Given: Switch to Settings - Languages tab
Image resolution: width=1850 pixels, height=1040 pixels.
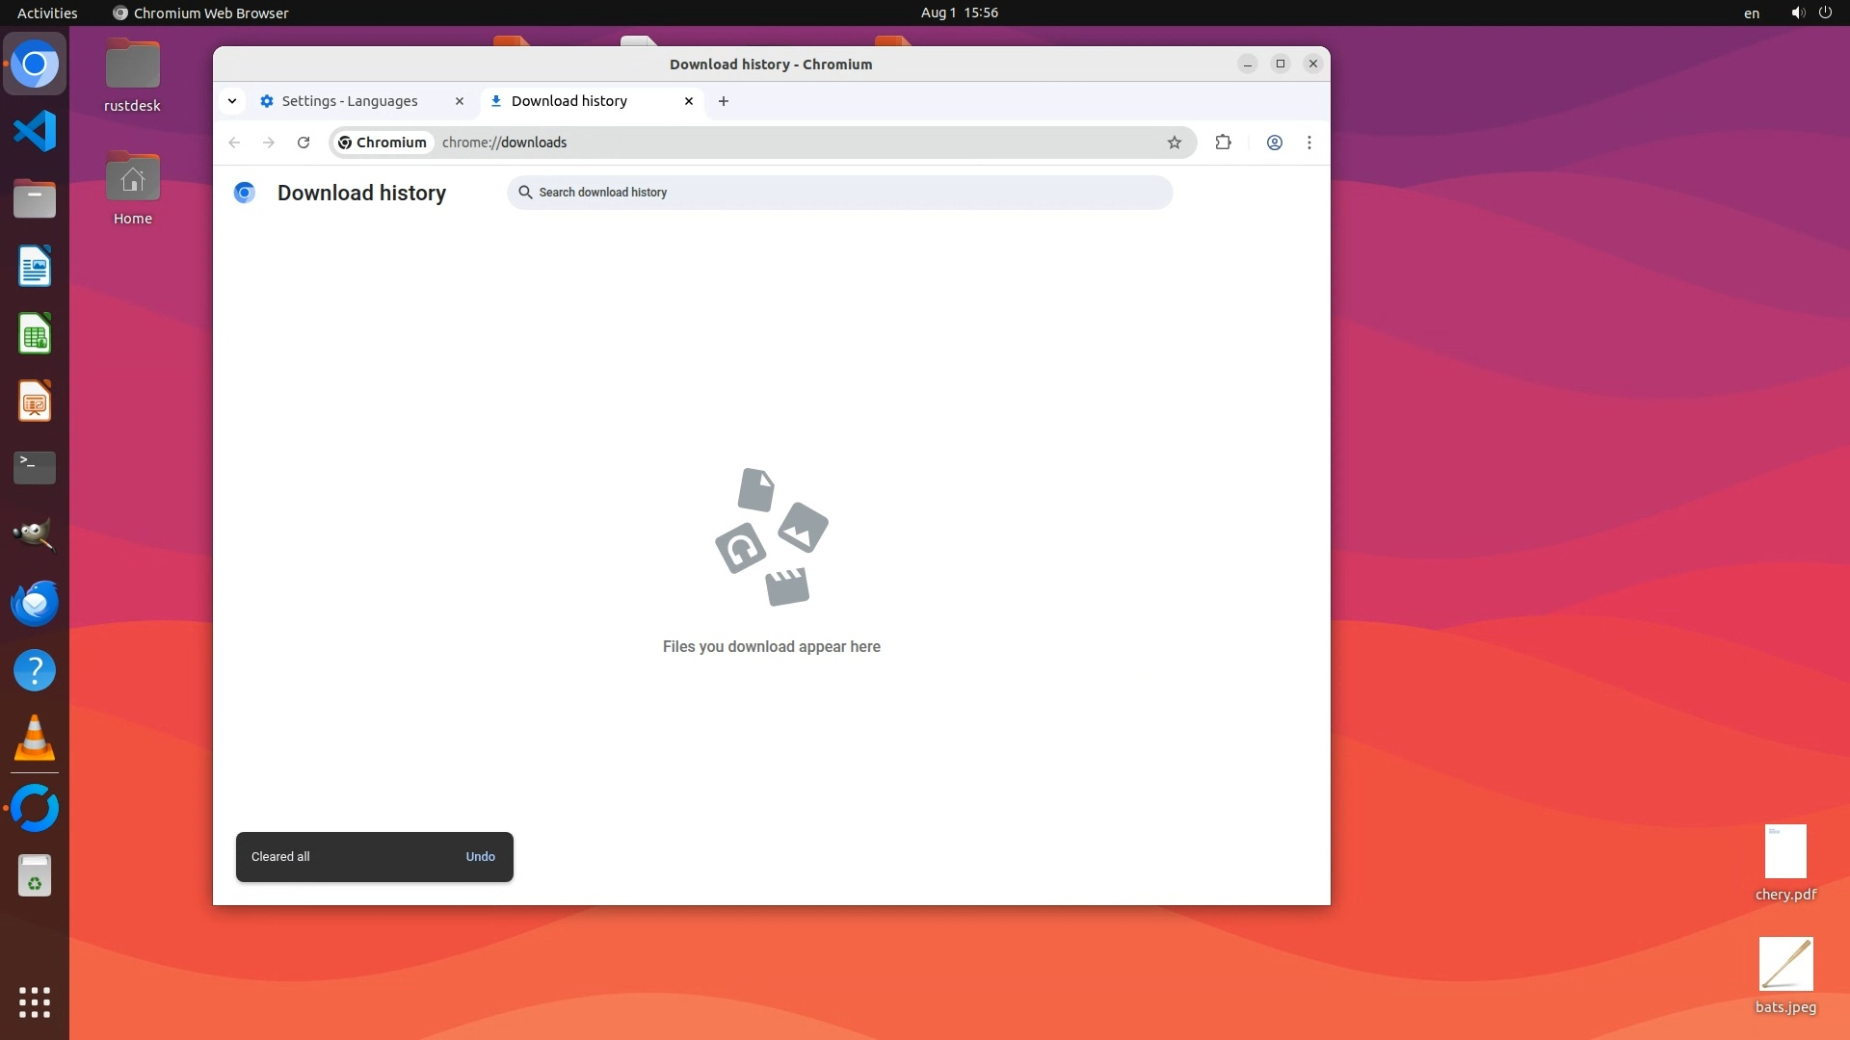Looking at the screenshot, I should point(350,101).
